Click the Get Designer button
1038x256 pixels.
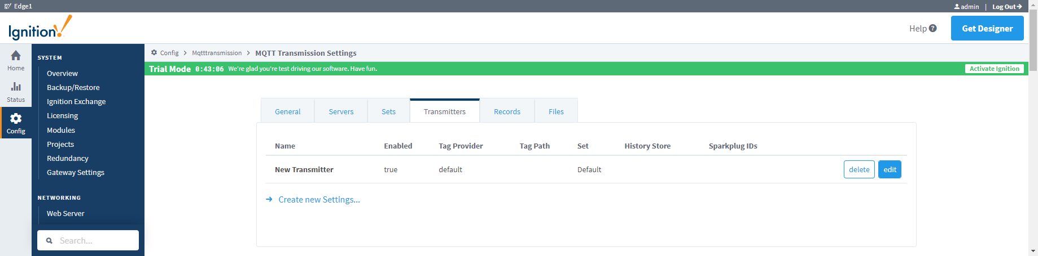tap(987, 28)
